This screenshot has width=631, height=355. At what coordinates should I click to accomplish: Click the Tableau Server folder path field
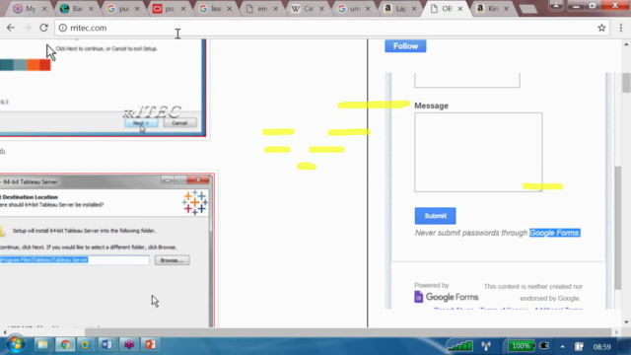(x=75, y=260)
